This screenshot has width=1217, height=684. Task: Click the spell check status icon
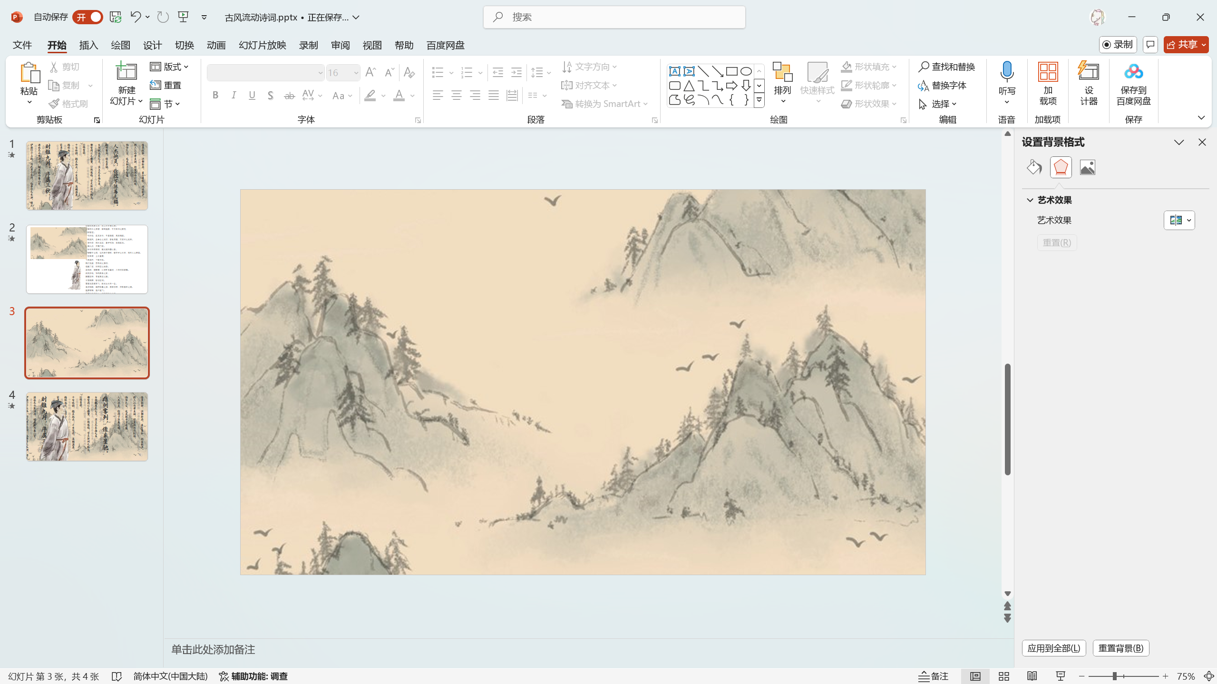point(117,676)
